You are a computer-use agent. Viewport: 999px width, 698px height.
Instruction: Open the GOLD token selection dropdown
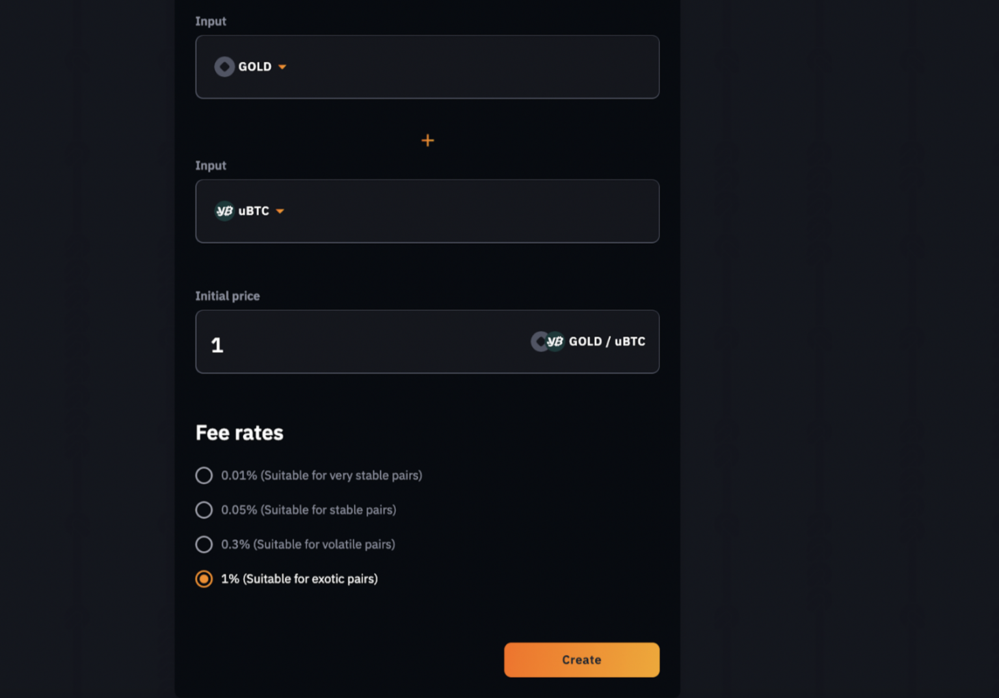251,66
